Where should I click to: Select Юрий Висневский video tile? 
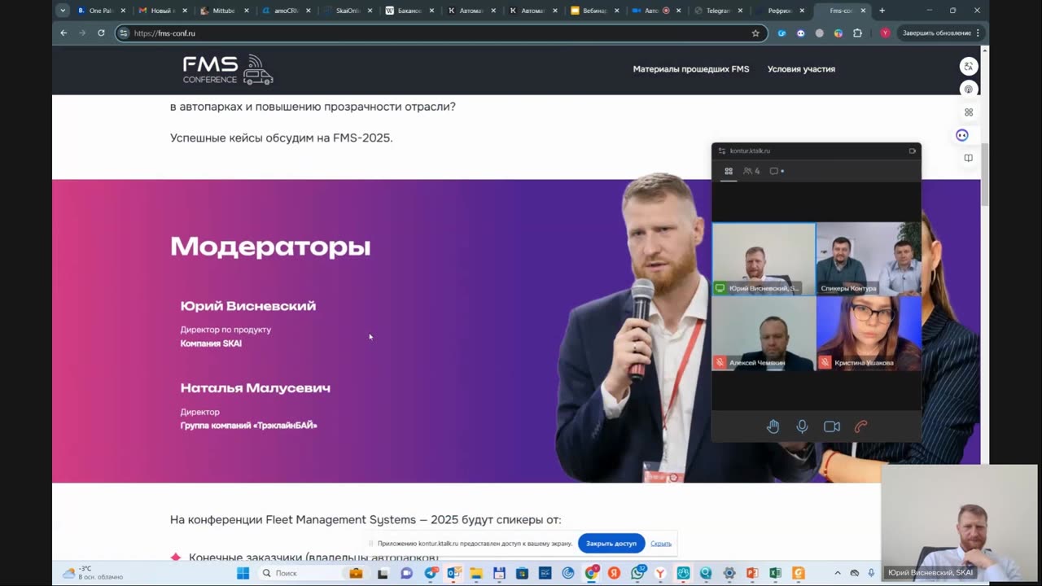click(x=764, y=259)
